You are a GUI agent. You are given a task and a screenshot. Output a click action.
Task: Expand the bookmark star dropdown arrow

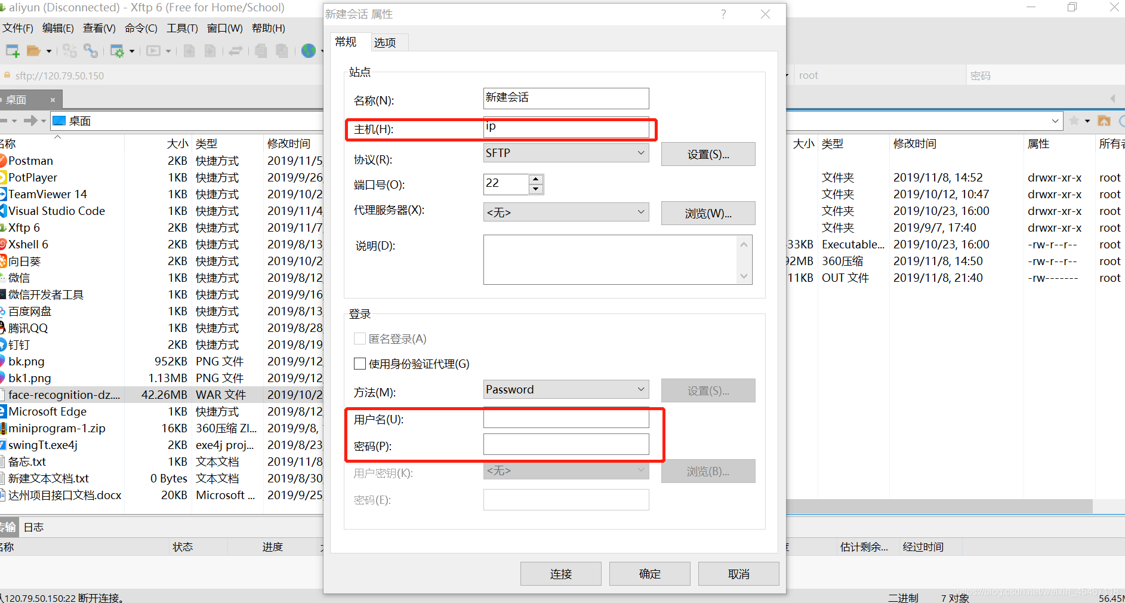point(1087,121)
